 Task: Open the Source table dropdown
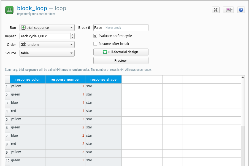pos(47,53)
